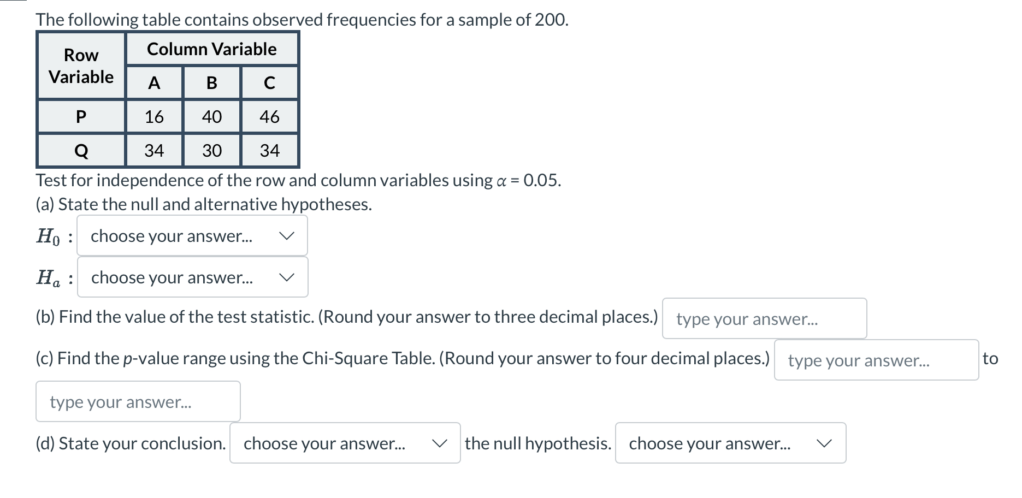The height and width of the screenshot is (498, 1022).
Task: Click row label Q in the table
Action: 81,150
